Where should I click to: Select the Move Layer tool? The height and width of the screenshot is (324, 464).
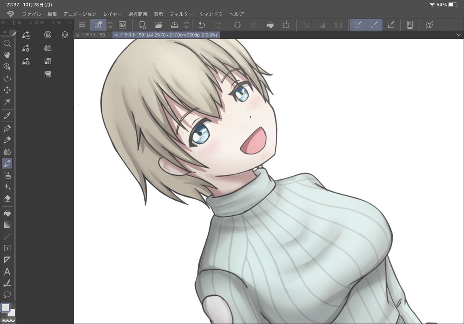[x=7, y=90]
